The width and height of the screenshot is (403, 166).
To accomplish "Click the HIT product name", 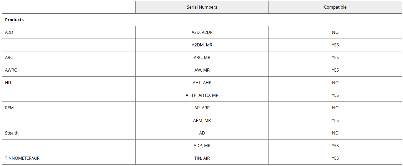I will [x=8, y=83].
